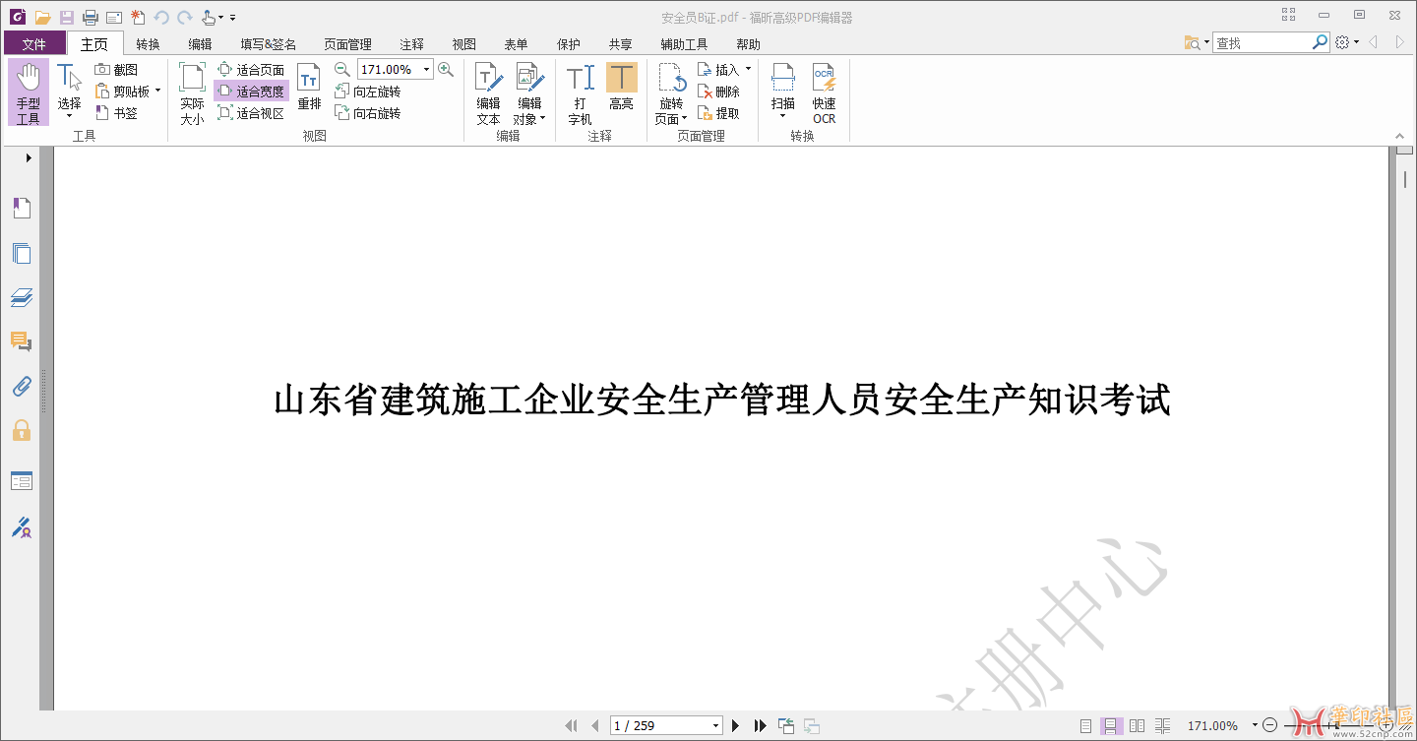Open Accessibility (辅助工具) tab
The width and height of the screenshot is (1417, 741).
click(684, 44)
